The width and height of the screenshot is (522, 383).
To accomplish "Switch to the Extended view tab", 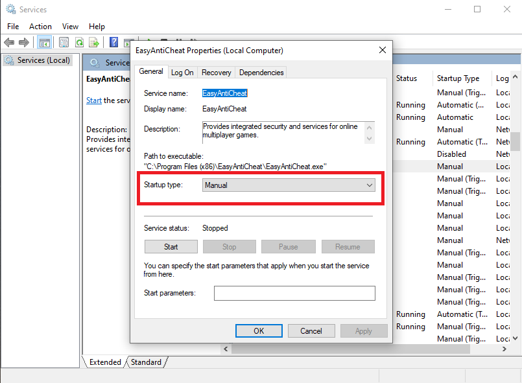I will 105,362.
